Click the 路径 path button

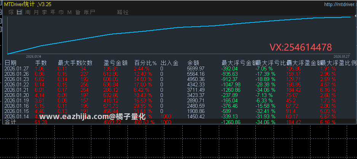[x=123, y=12]
